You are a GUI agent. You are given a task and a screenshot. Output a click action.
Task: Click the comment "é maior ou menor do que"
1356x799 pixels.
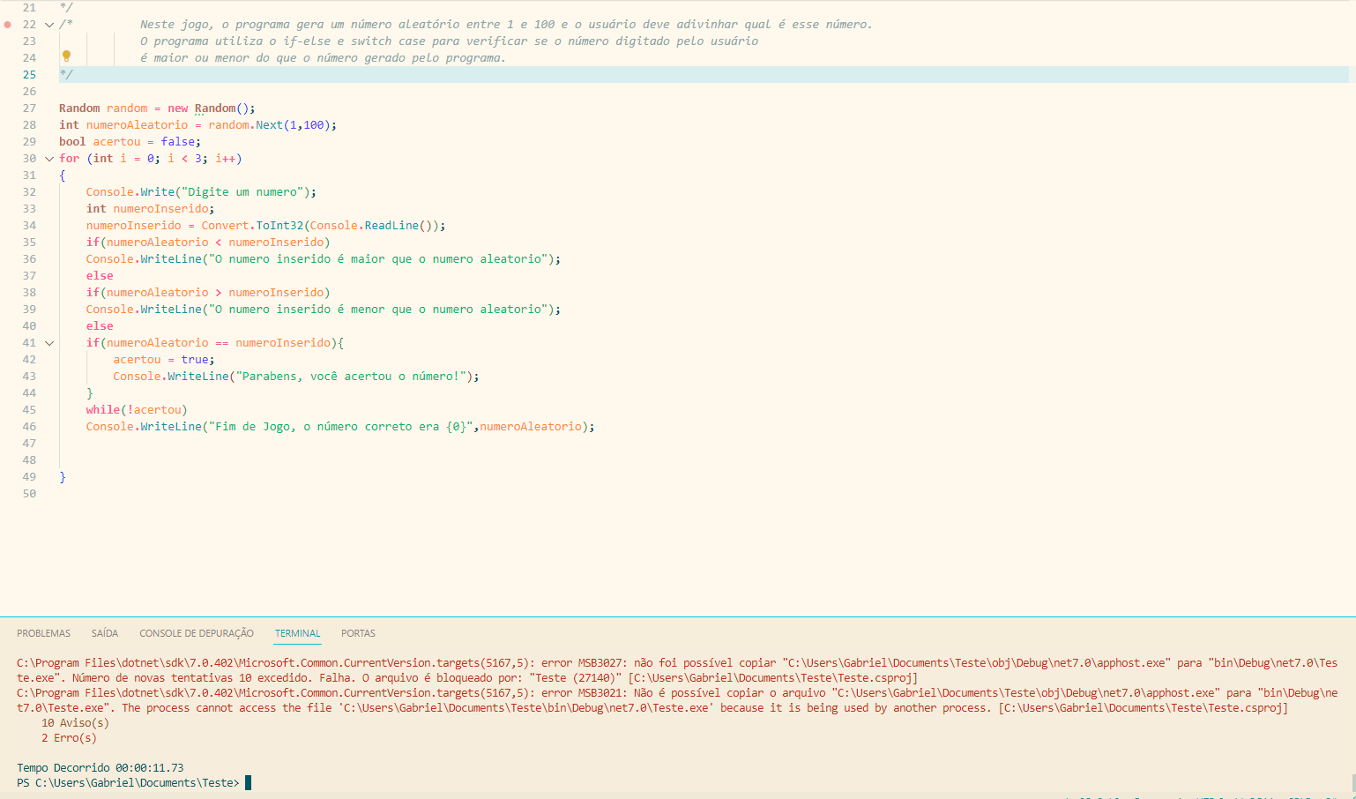click(323, 58)
